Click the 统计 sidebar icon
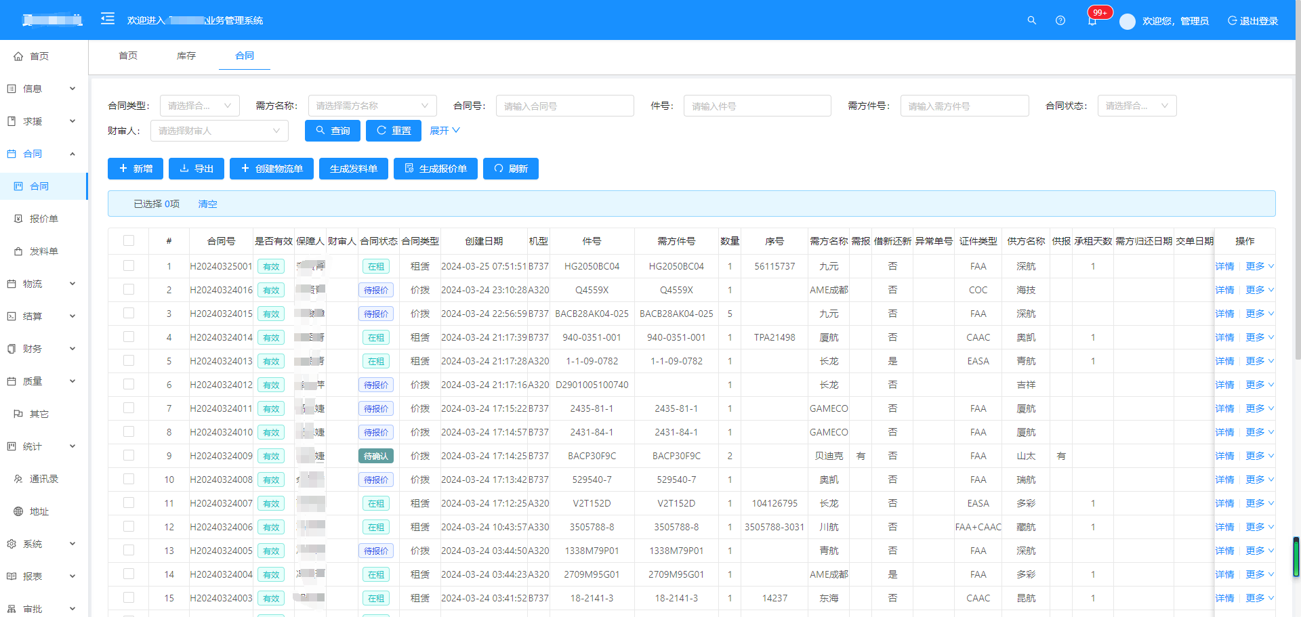This screenshot has width=1301, height=617. click(12, 446)
